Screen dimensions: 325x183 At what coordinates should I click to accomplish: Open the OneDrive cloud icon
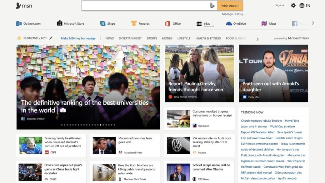click(229, 23)
